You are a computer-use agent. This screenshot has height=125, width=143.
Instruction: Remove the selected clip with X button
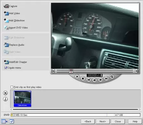pyautogui.click(x=5, y=93)
